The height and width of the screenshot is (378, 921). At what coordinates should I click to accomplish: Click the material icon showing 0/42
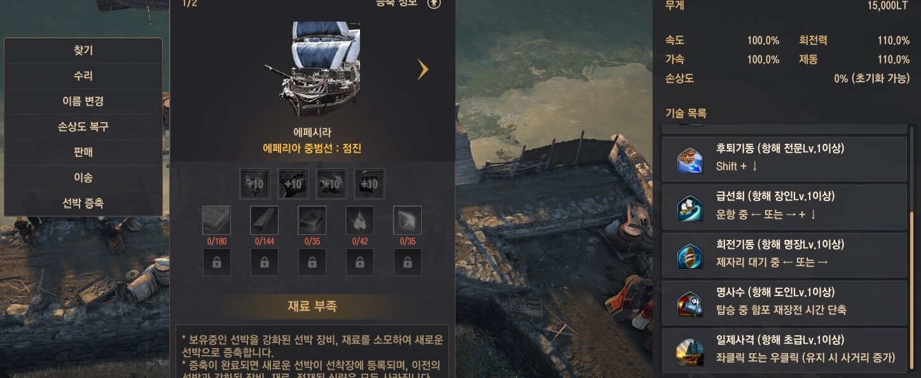click(x=359, y=220)
